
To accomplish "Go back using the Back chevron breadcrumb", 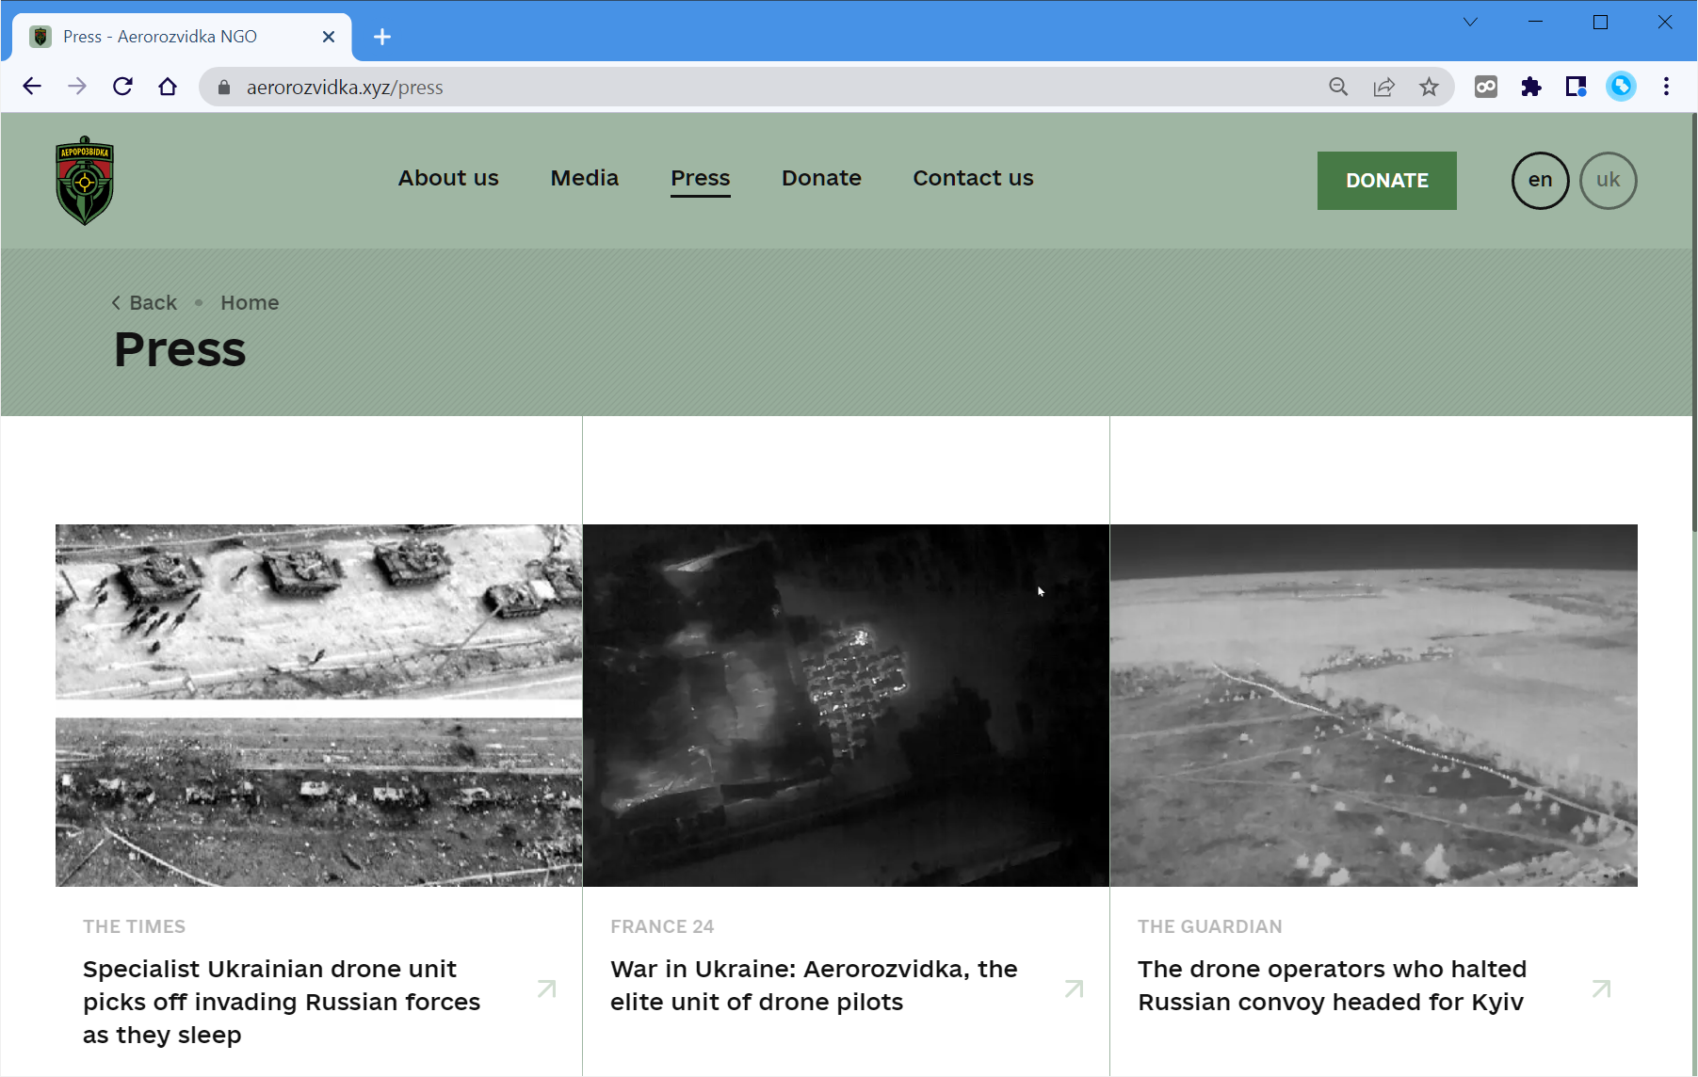I will [144, 303].
